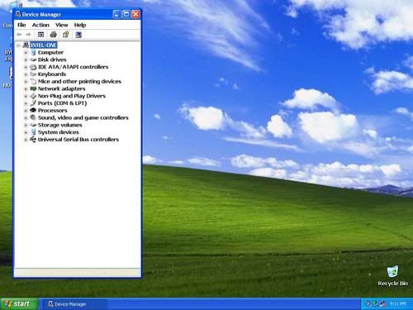
Task: Select the System devices icon
Action: (x=33, y=132)
